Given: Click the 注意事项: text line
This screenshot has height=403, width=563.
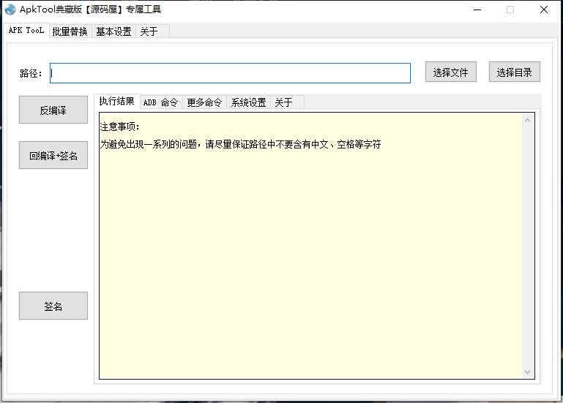Looking at the screenshot, I should pos(119,127).
